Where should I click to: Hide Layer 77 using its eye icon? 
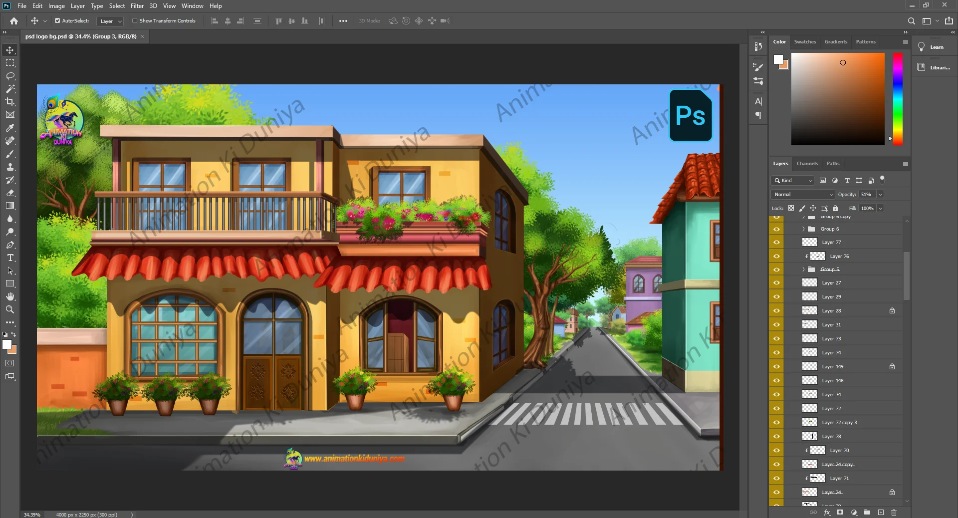776,243
